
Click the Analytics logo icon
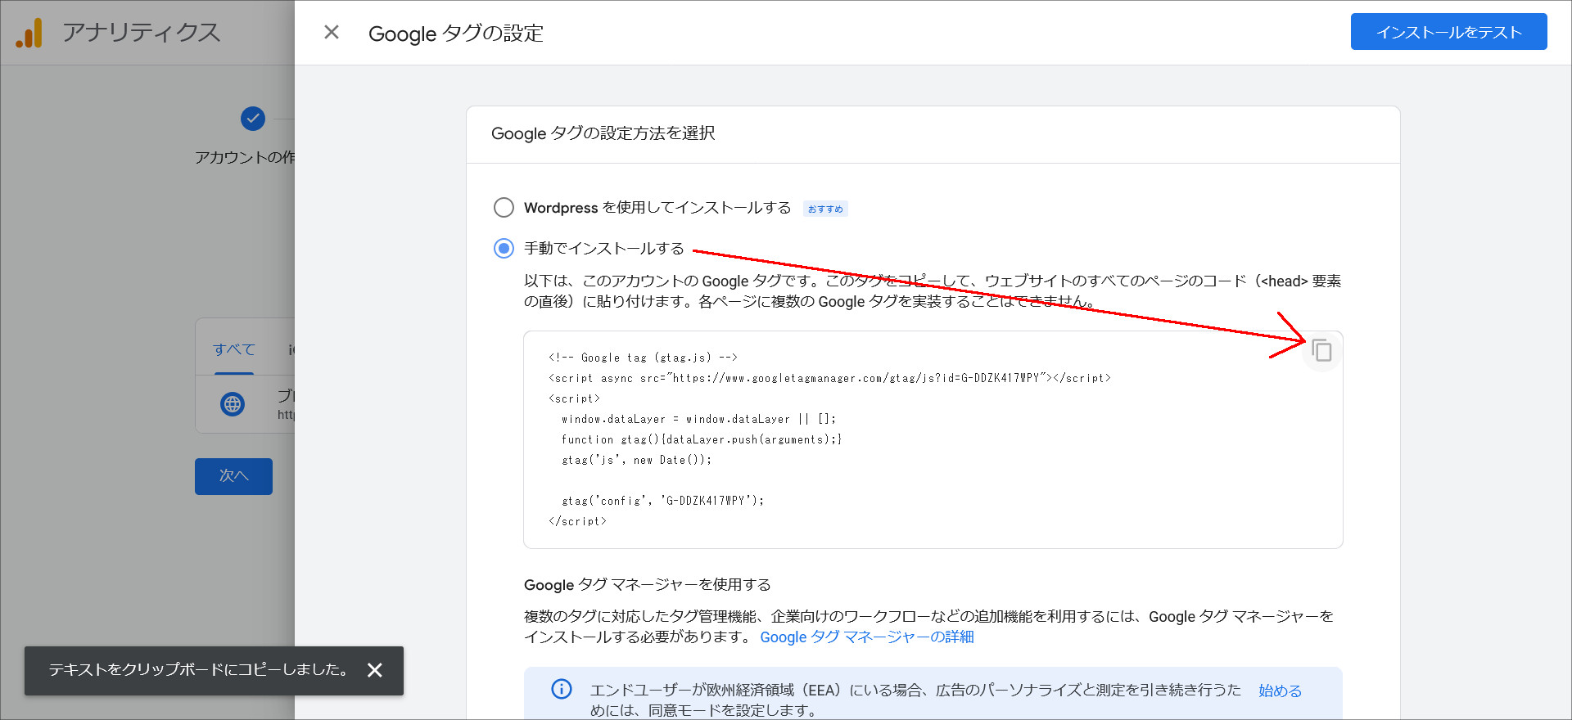(x=29, y=33)
